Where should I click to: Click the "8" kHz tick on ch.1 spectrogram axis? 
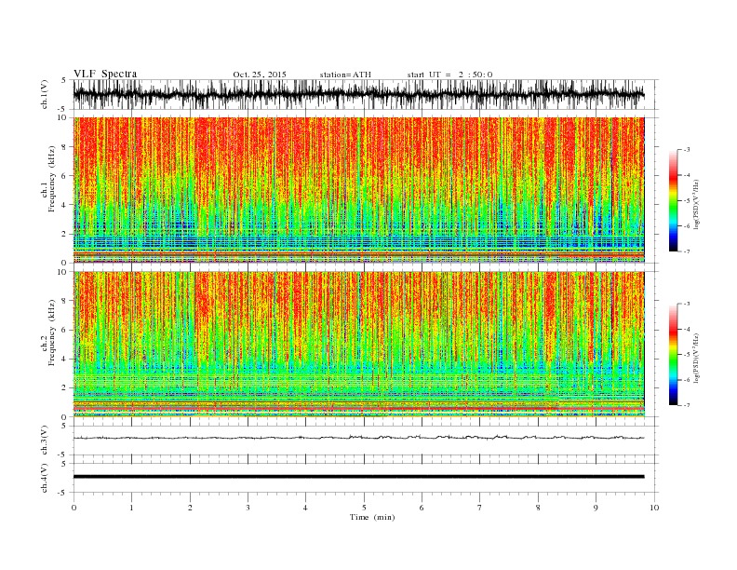click(x=65, y=147)
